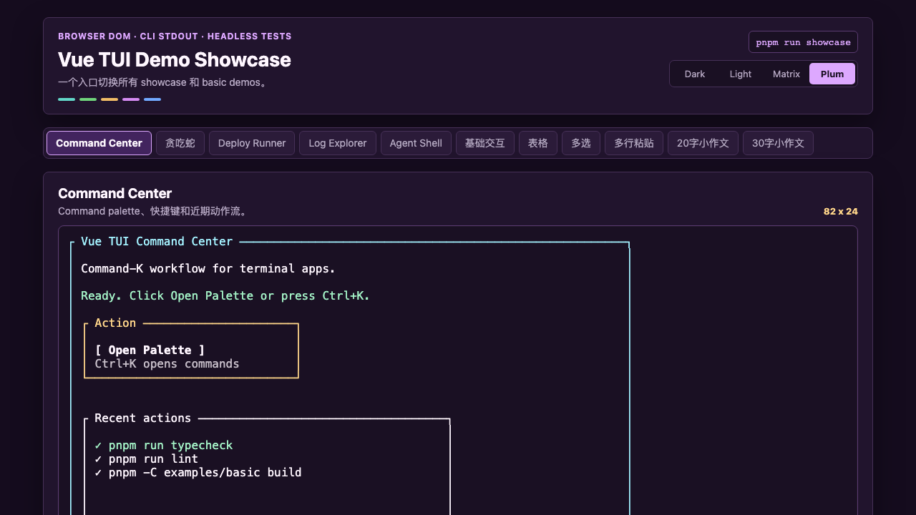Click the 'pnpm run typecheck' recent action
This screenshot has height=515, width=916.
(170, 445)
